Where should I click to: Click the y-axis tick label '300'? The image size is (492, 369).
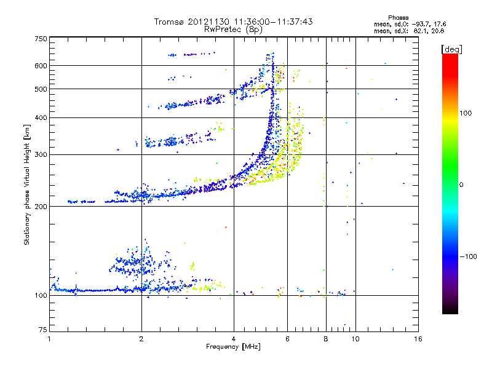(x=41, y=154)
